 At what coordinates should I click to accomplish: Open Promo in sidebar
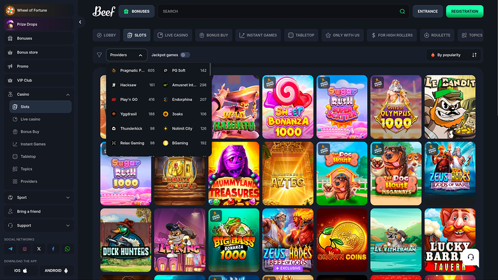click(x=39, y=66)
